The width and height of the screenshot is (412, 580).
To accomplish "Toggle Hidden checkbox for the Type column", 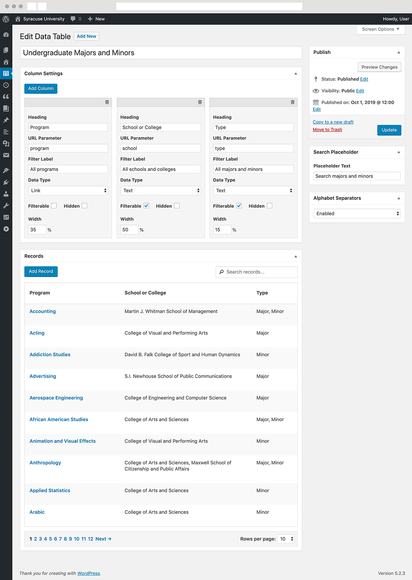I will (x=270, y=206).
